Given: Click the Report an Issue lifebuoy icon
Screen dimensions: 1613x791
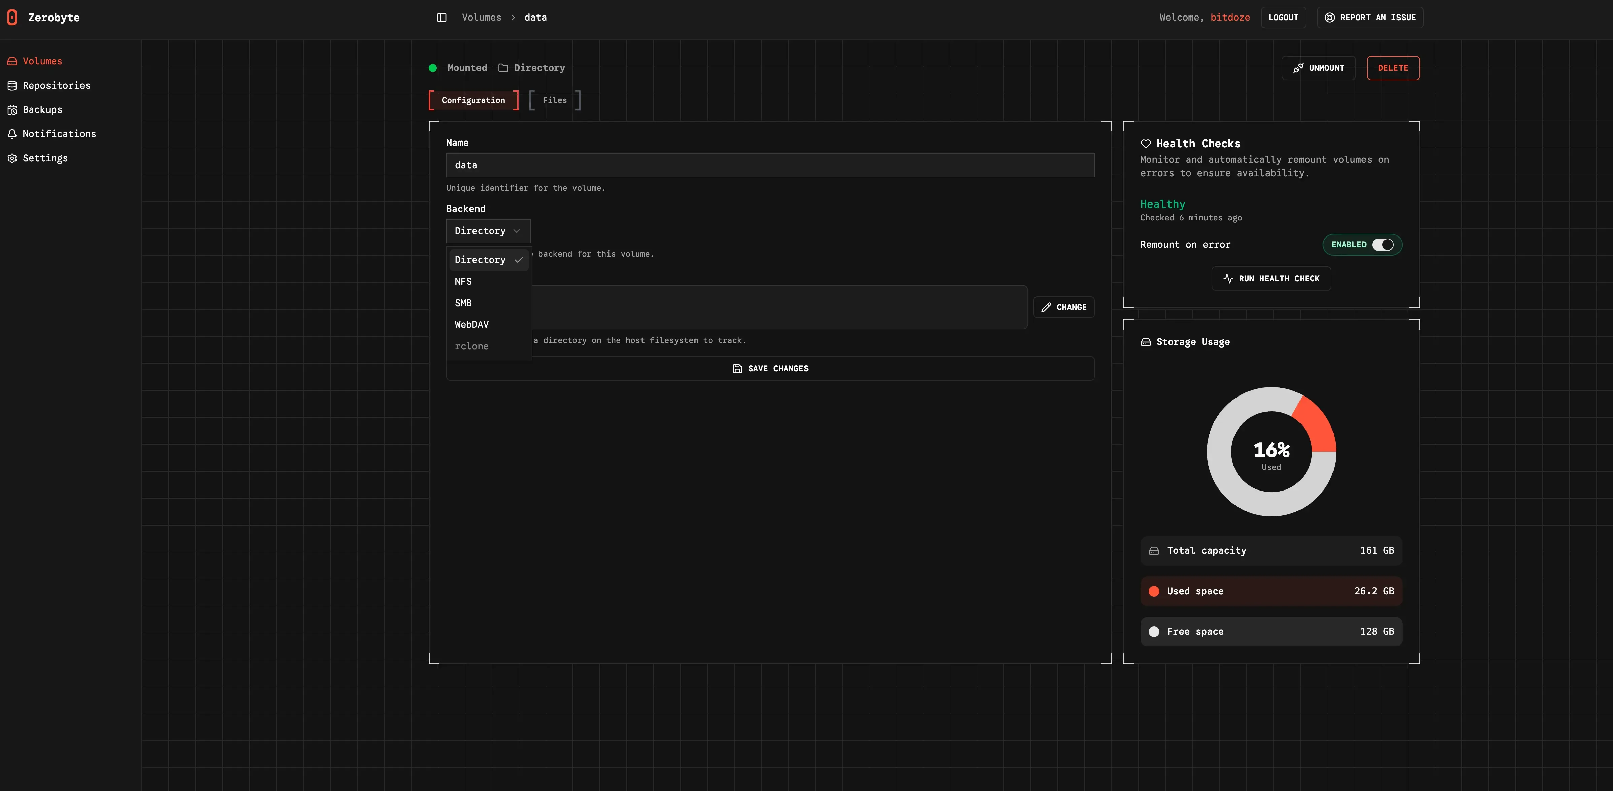Looking at the screenshot, I should pos(1329,18).
